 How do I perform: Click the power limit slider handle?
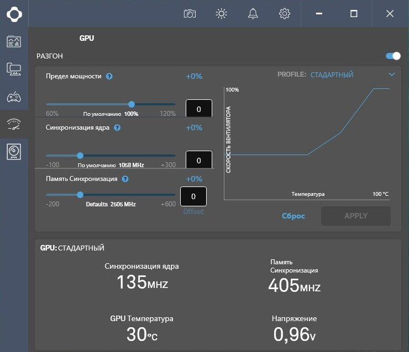point(132,104)
